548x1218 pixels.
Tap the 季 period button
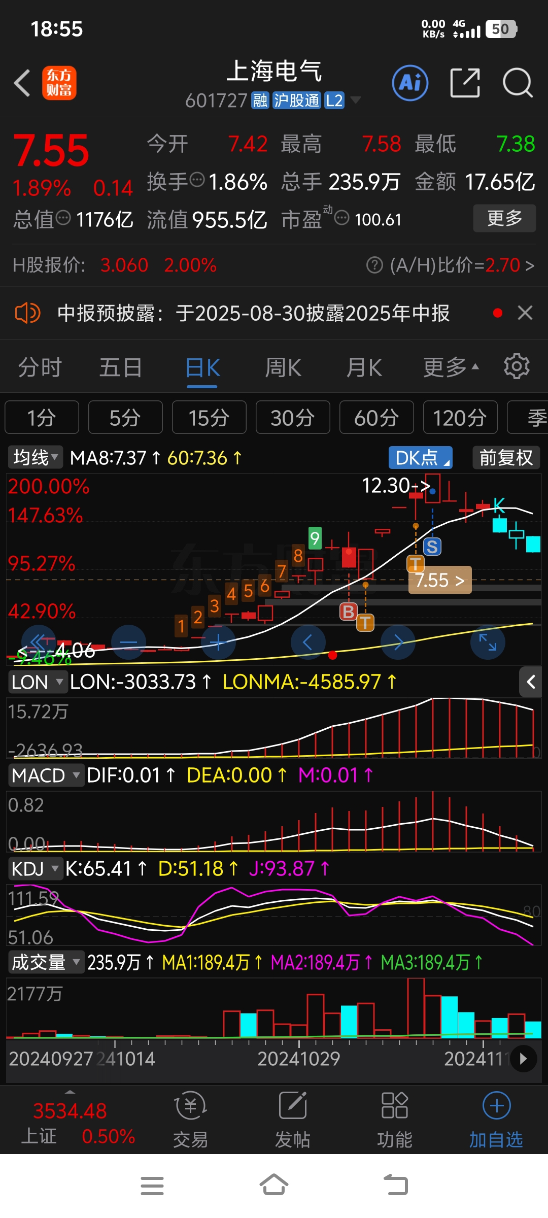tap(528, 417)
